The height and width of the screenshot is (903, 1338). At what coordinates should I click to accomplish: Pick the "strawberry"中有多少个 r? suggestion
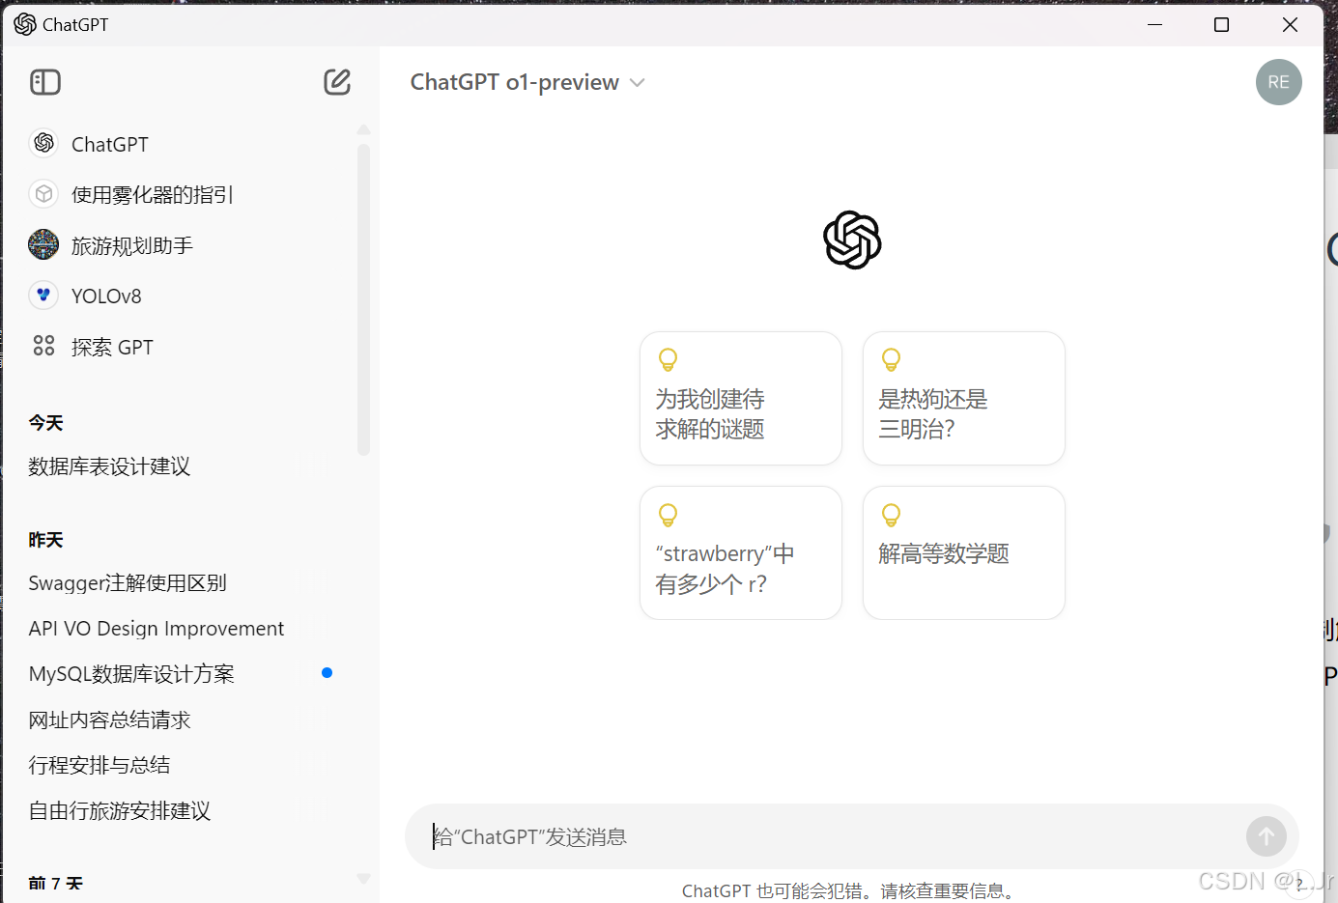point(741,552)
